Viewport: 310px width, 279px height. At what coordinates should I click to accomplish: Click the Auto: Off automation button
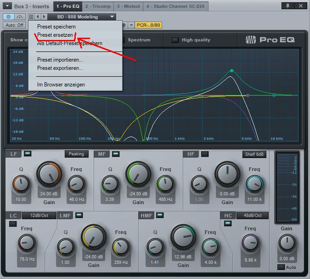point(14,25)
